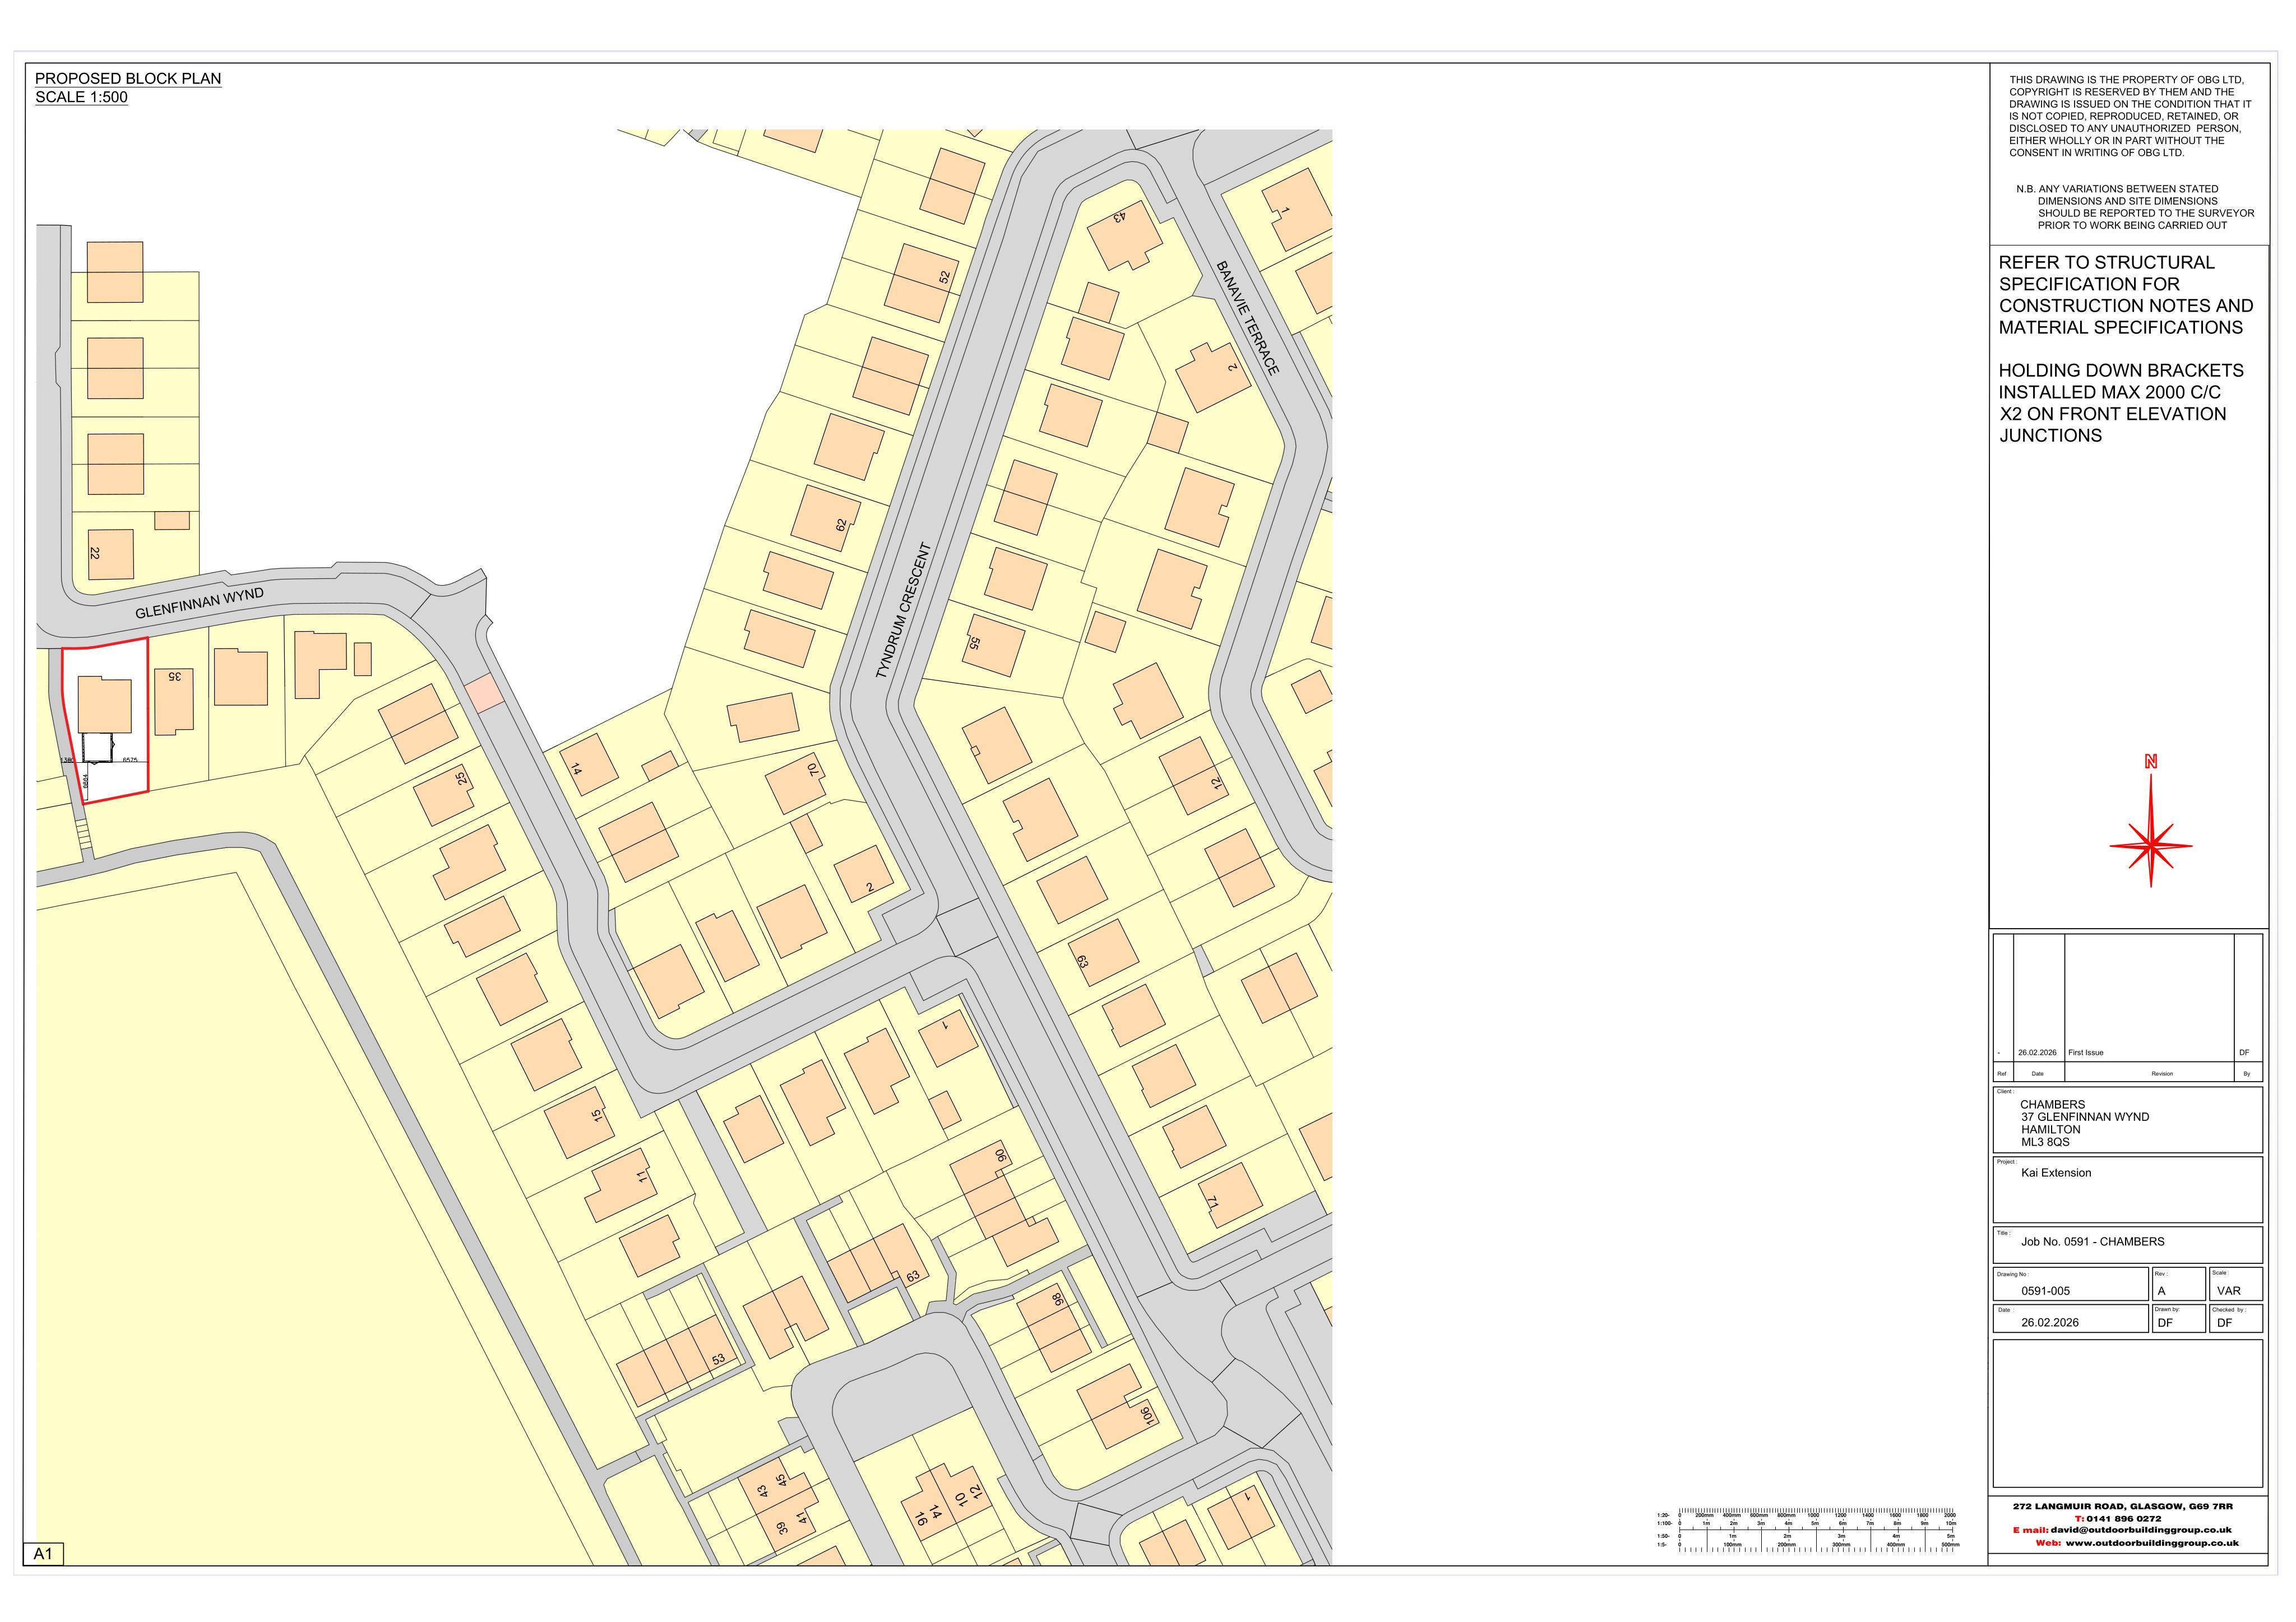2296x1622 pixels.
Task: Click house number 71 on the map
Action: pyautogui.click(x=1212, y=1202)
